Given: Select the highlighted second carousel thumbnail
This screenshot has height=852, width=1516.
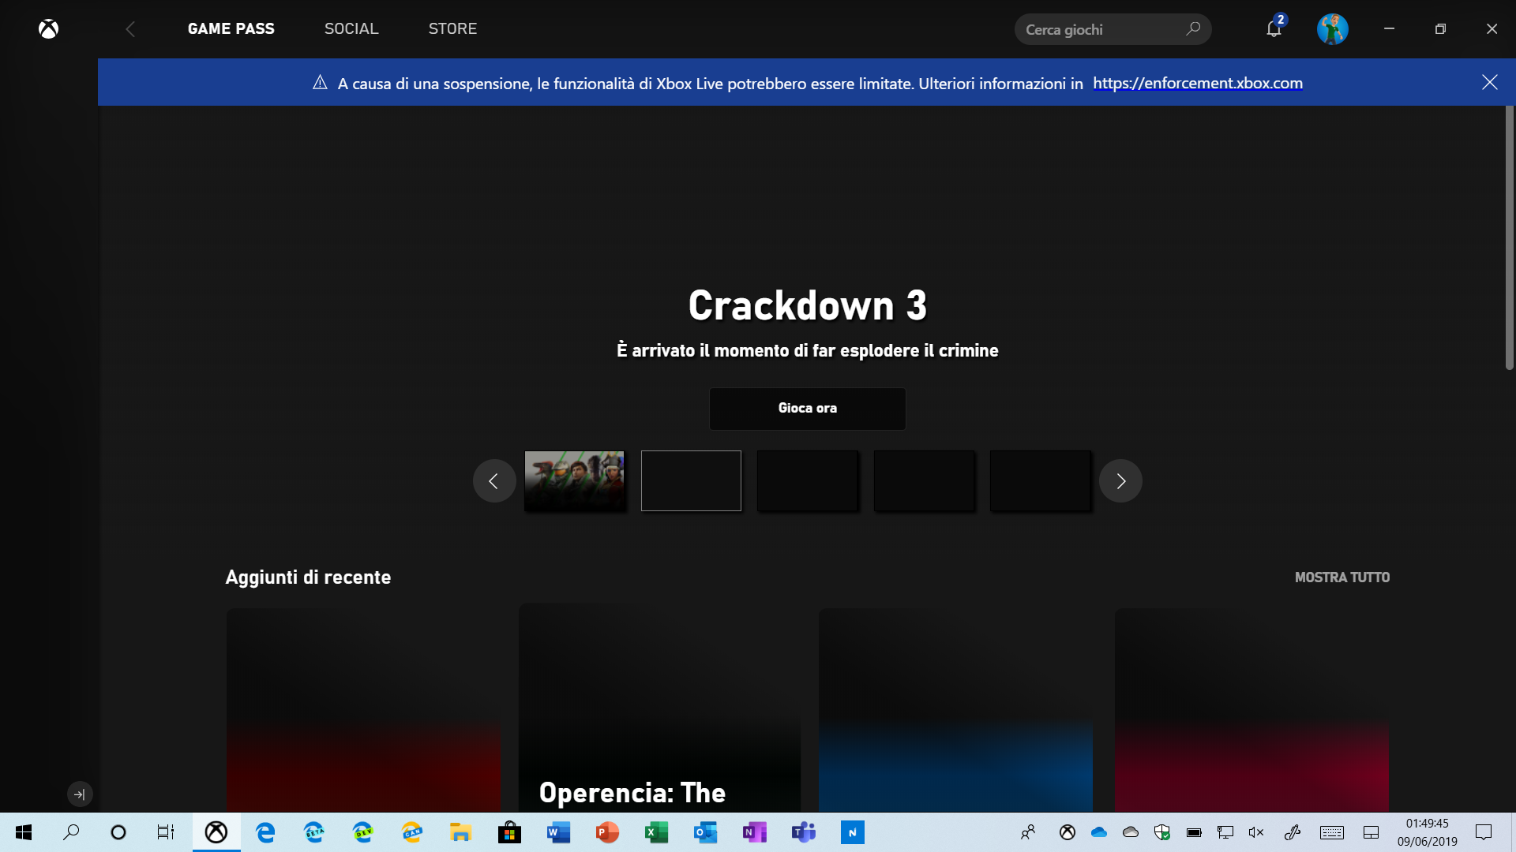Looking at the screenshot, I should [691, 480].
